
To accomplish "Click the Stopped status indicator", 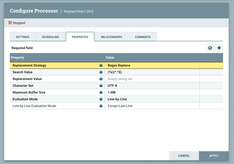I will pos(17,23).
